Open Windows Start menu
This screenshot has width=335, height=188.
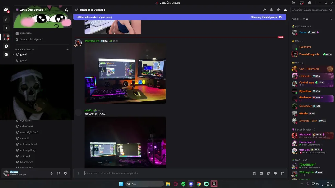121,184
